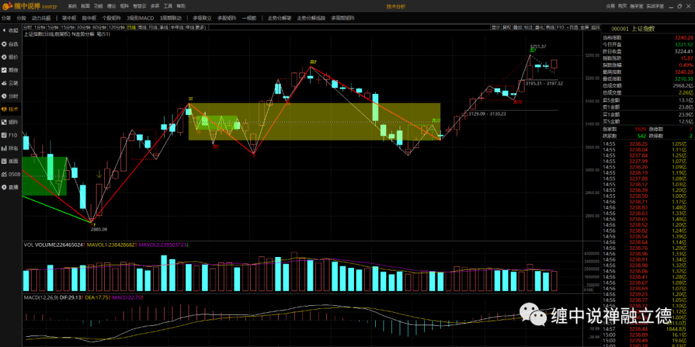695x347 pixels.
Task: Open the 矩阵 matrix sidebar item
Action: (x=10, y=121)
